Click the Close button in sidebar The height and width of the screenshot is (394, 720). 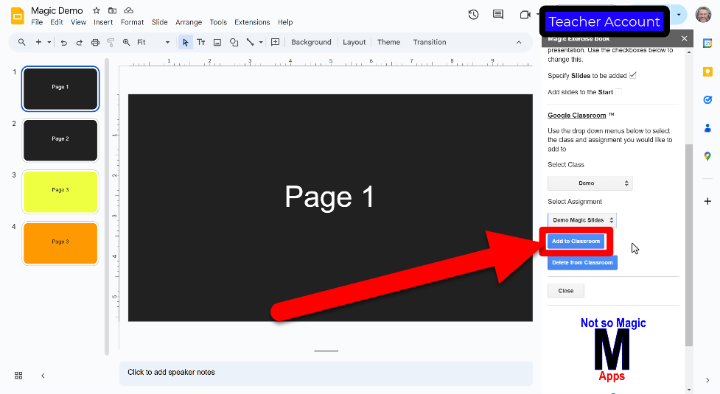pyautogui.click(x=566, y=291)
